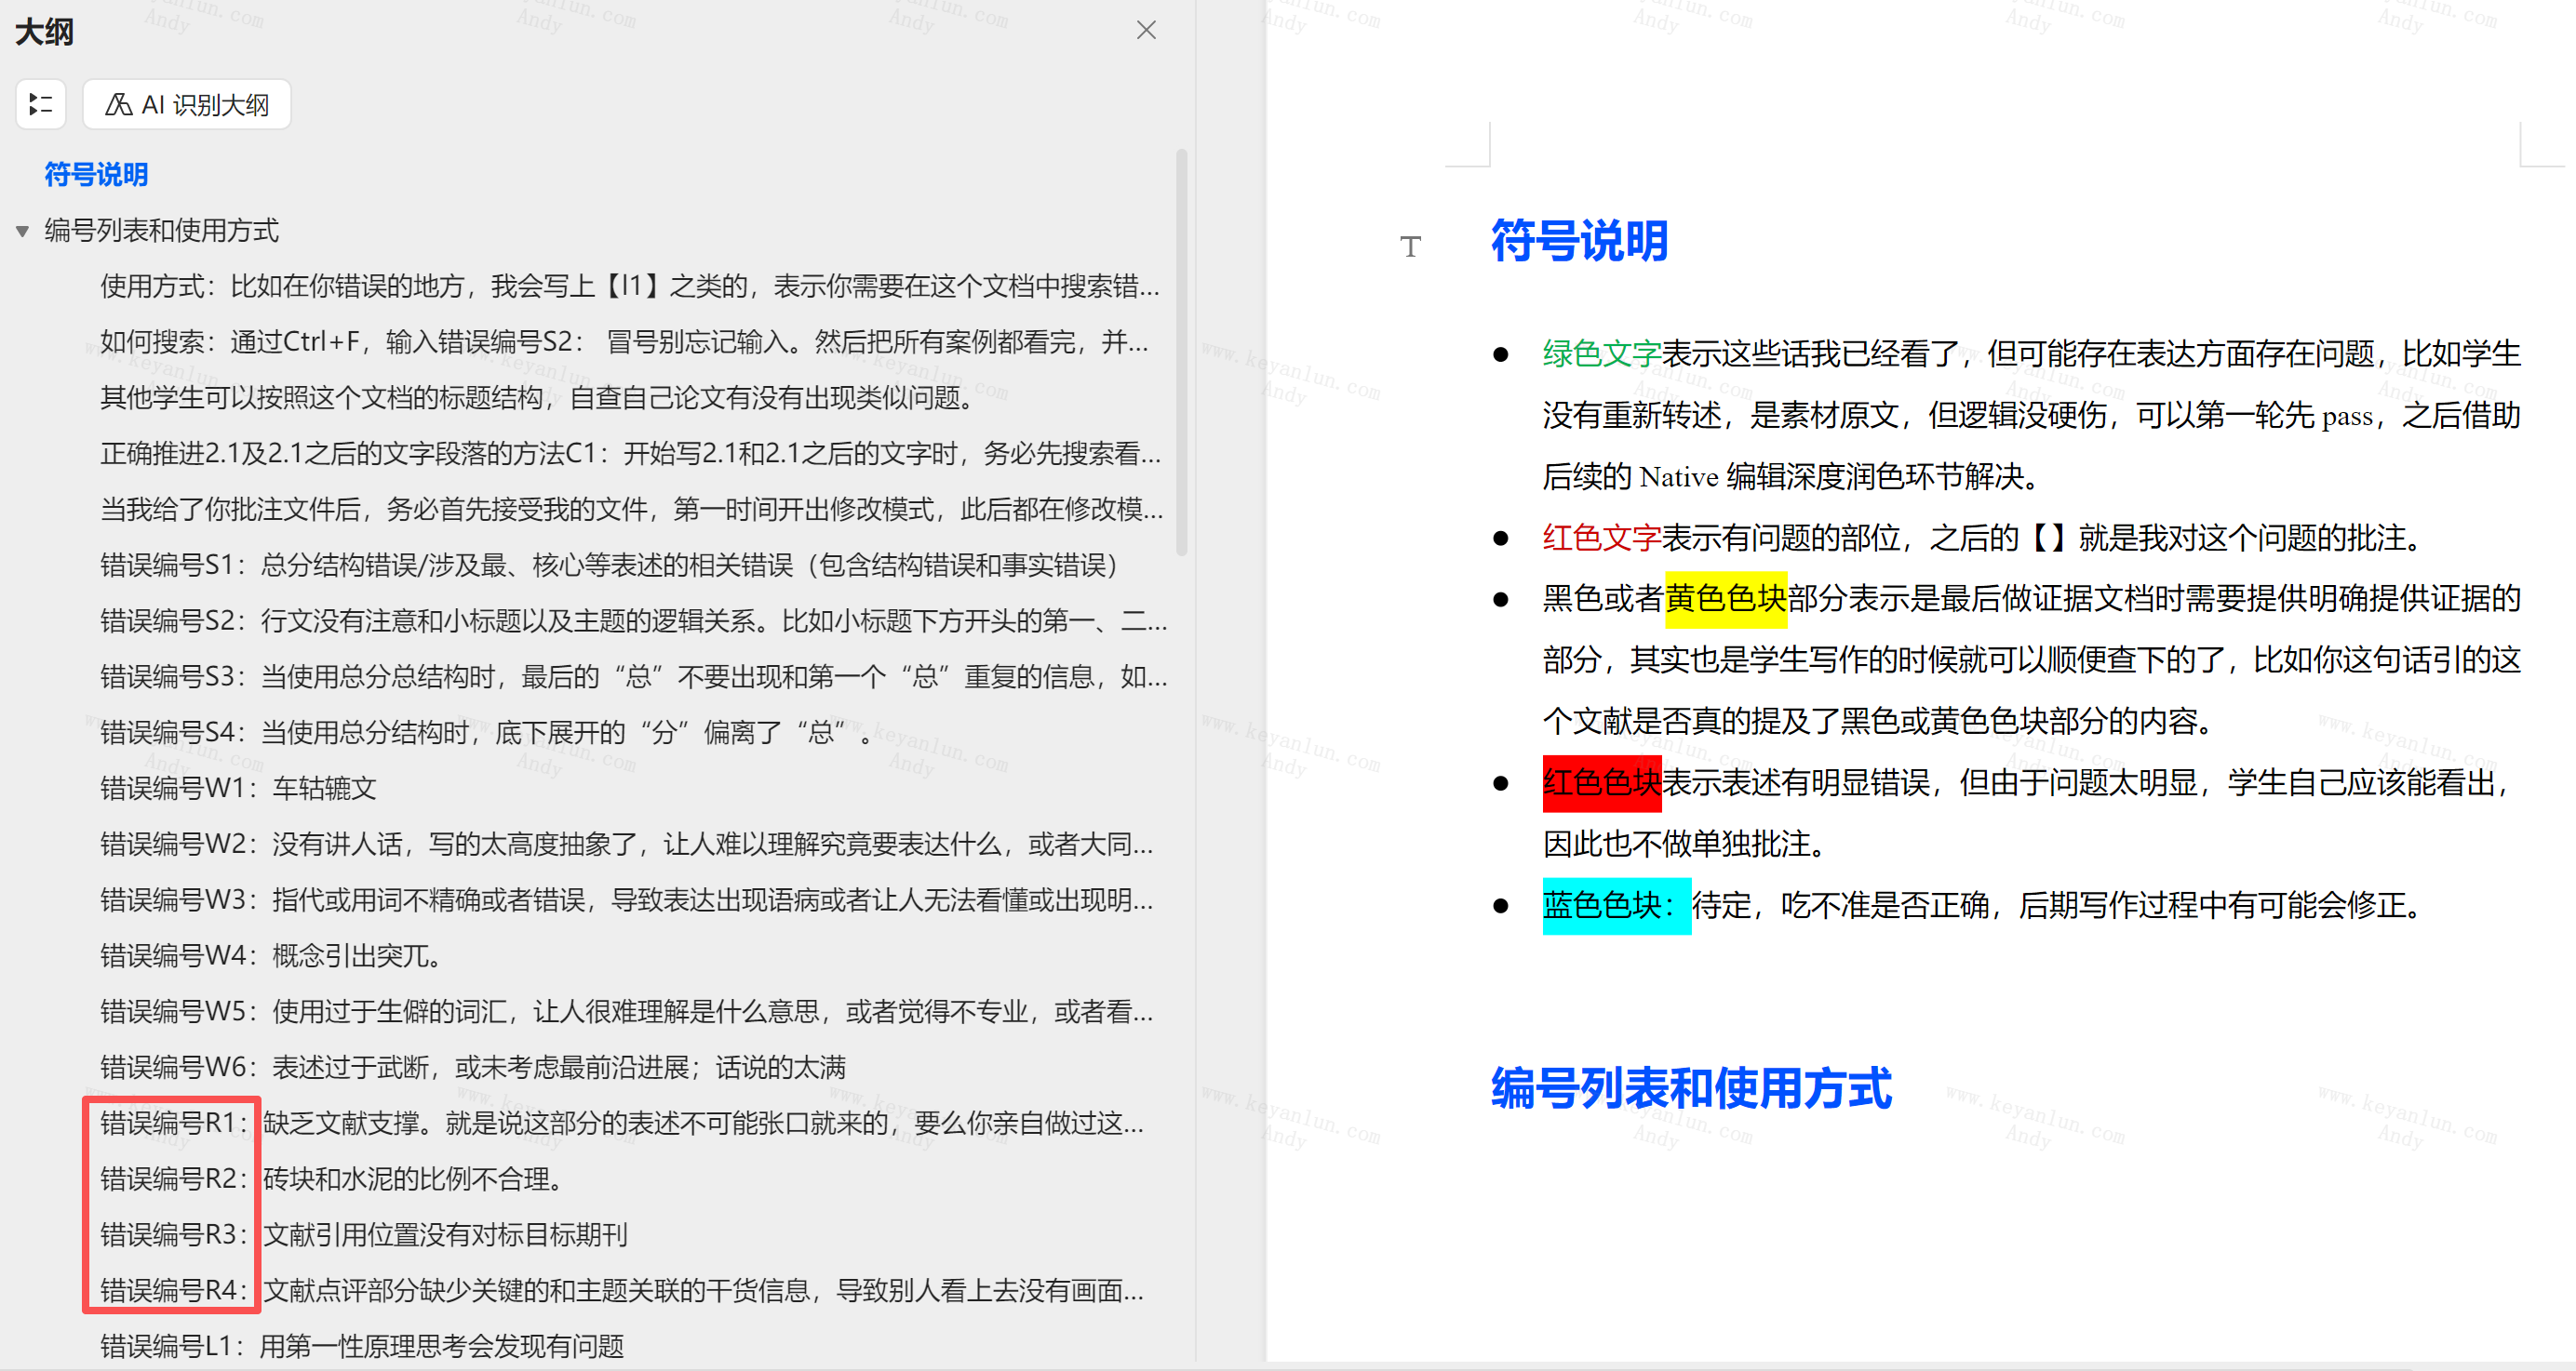The image size is (2576, 1371).
Task: Open outline item 正确推进2.1及2.1之后的文字段落的方法C1
Action: click(x=631, y=455)
